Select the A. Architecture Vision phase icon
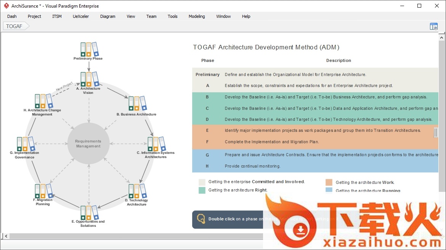This screenshot has width=446, height=250. (89, 79)
